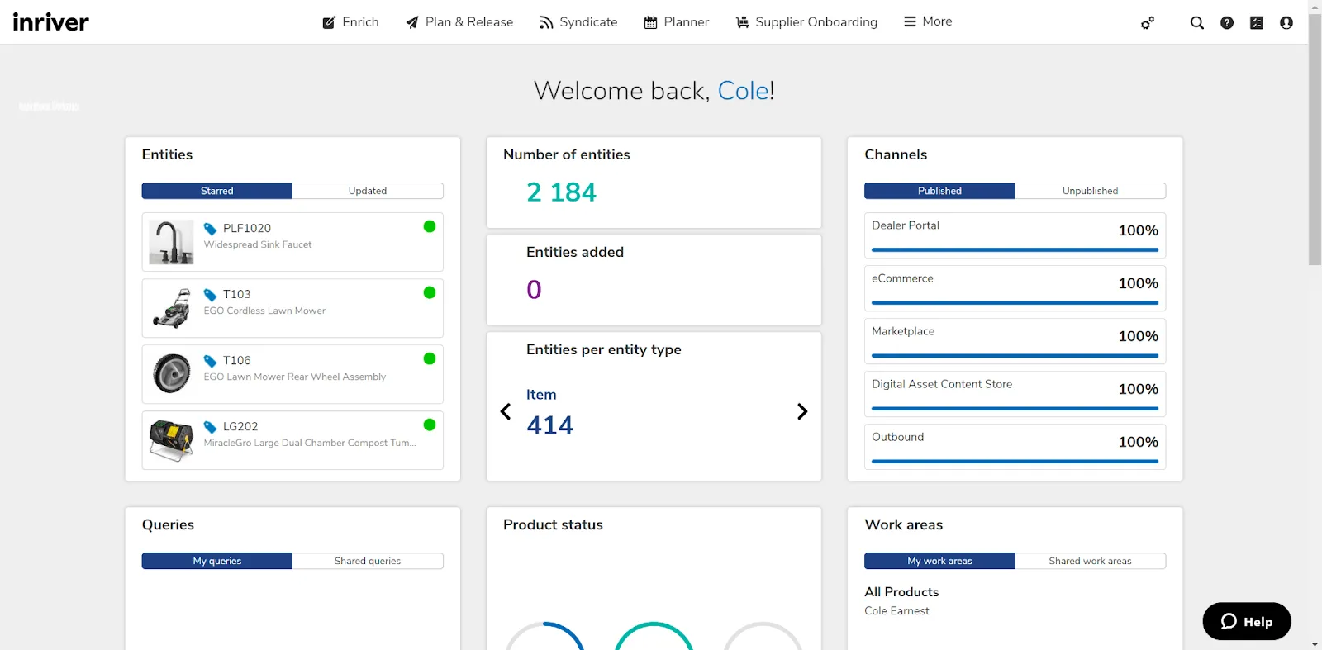Click the tag icon beside PLF1020
The image size is (1322, 650).
click(211, 229)
